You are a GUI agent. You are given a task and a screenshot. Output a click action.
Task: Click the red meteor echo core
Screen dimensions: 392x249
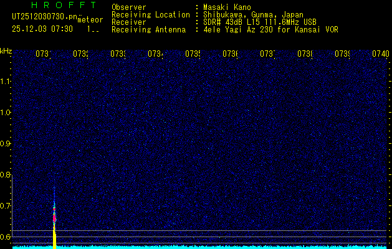pyautogui.click(x=54, y=218)
